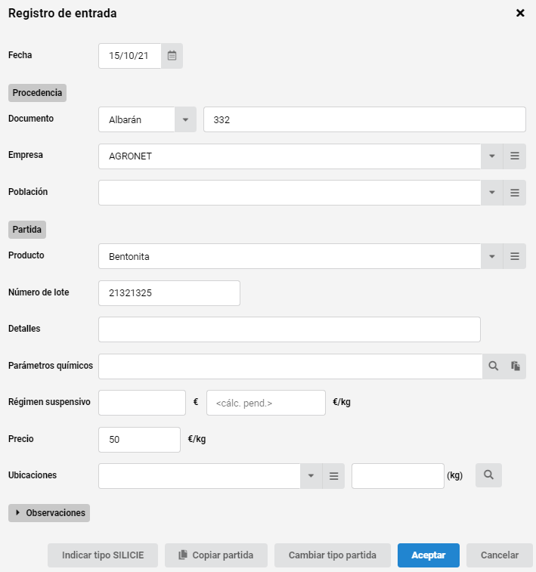Viewport: 536px width, 572px height.
Task: Click the Producto field showing Bentonita
Action: [290, 256]
